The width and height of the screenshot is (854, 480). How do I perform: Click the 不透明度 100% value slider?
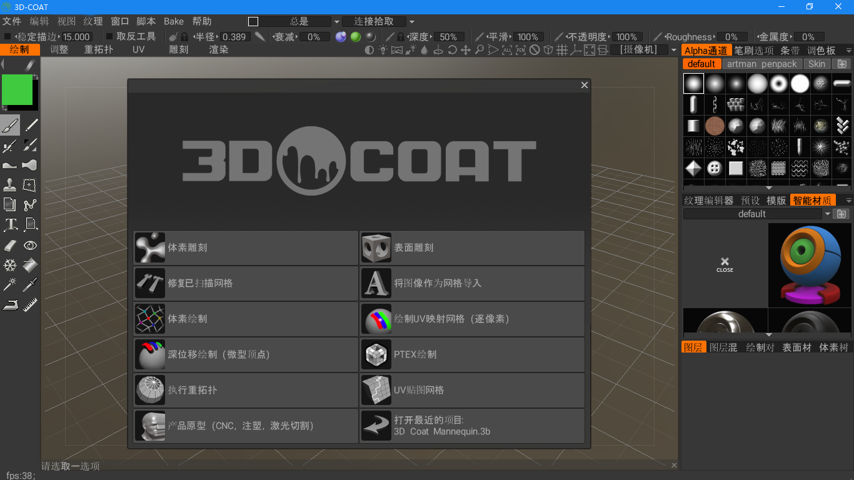tap(626, 37)
